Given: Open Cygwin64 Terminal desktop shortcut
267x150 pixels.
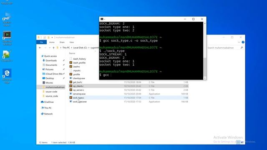Looking at the screenshot, I should (x=7, y=38).
